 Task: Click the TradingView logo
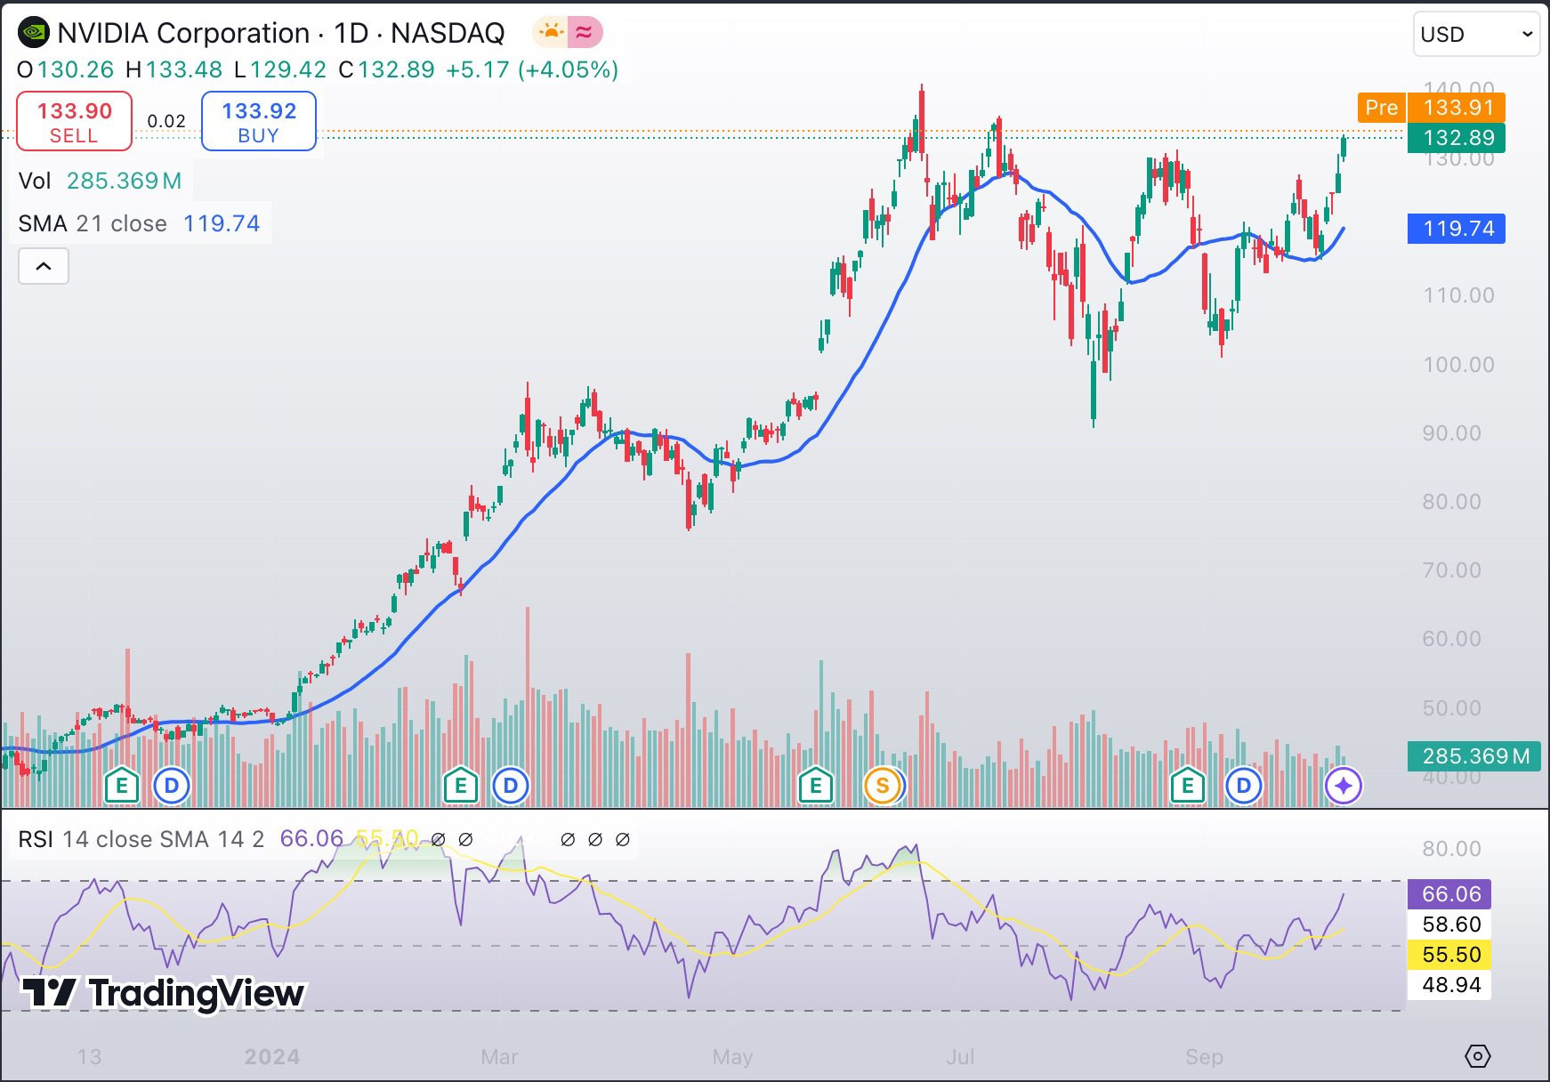[163, 993]
